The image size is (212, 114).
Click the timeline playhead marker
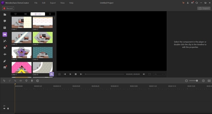[15, 84]
